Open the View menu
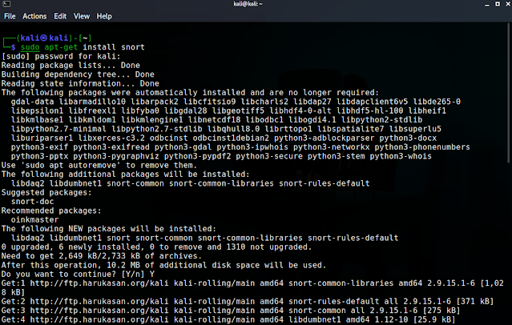Viewport: 512px width, 325px height. coord(82,16)
